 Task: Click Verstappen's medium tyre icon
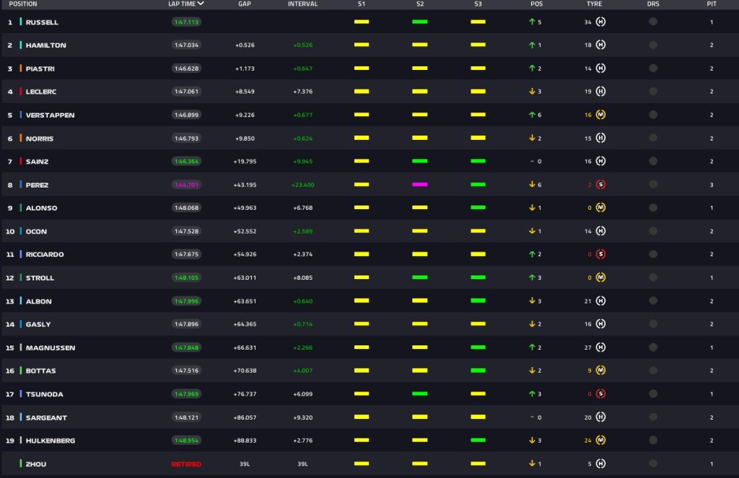(x=600, y=115)
